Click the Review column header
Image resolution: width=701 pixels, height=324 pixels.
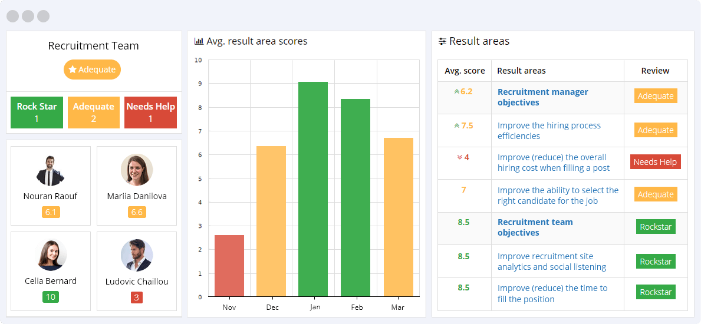click(x=656, y=71)
